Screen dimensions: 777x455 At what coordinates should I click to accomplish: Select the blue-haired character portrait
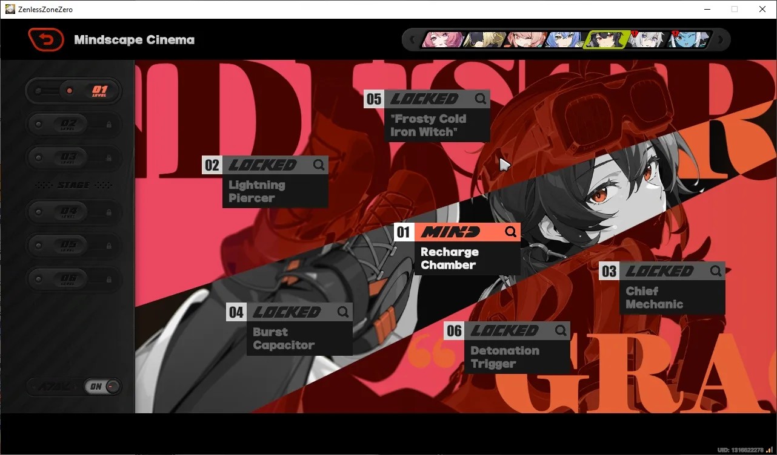[565, 40]
